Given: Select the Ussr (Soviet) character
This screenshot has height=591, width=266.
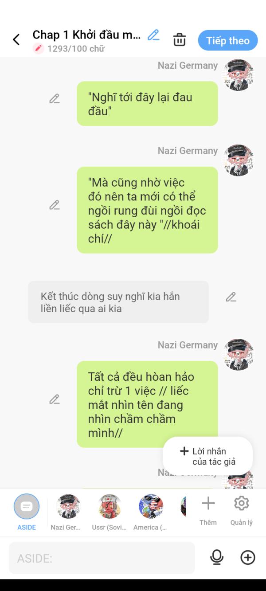Looking at the screenshot, I should tap(109, 512).
